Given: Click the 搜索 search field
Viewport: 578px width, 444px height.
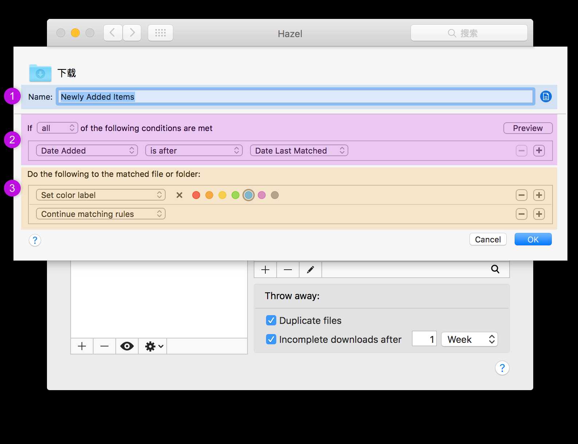Looking at the screenshot, I should (x=469, y=33).
